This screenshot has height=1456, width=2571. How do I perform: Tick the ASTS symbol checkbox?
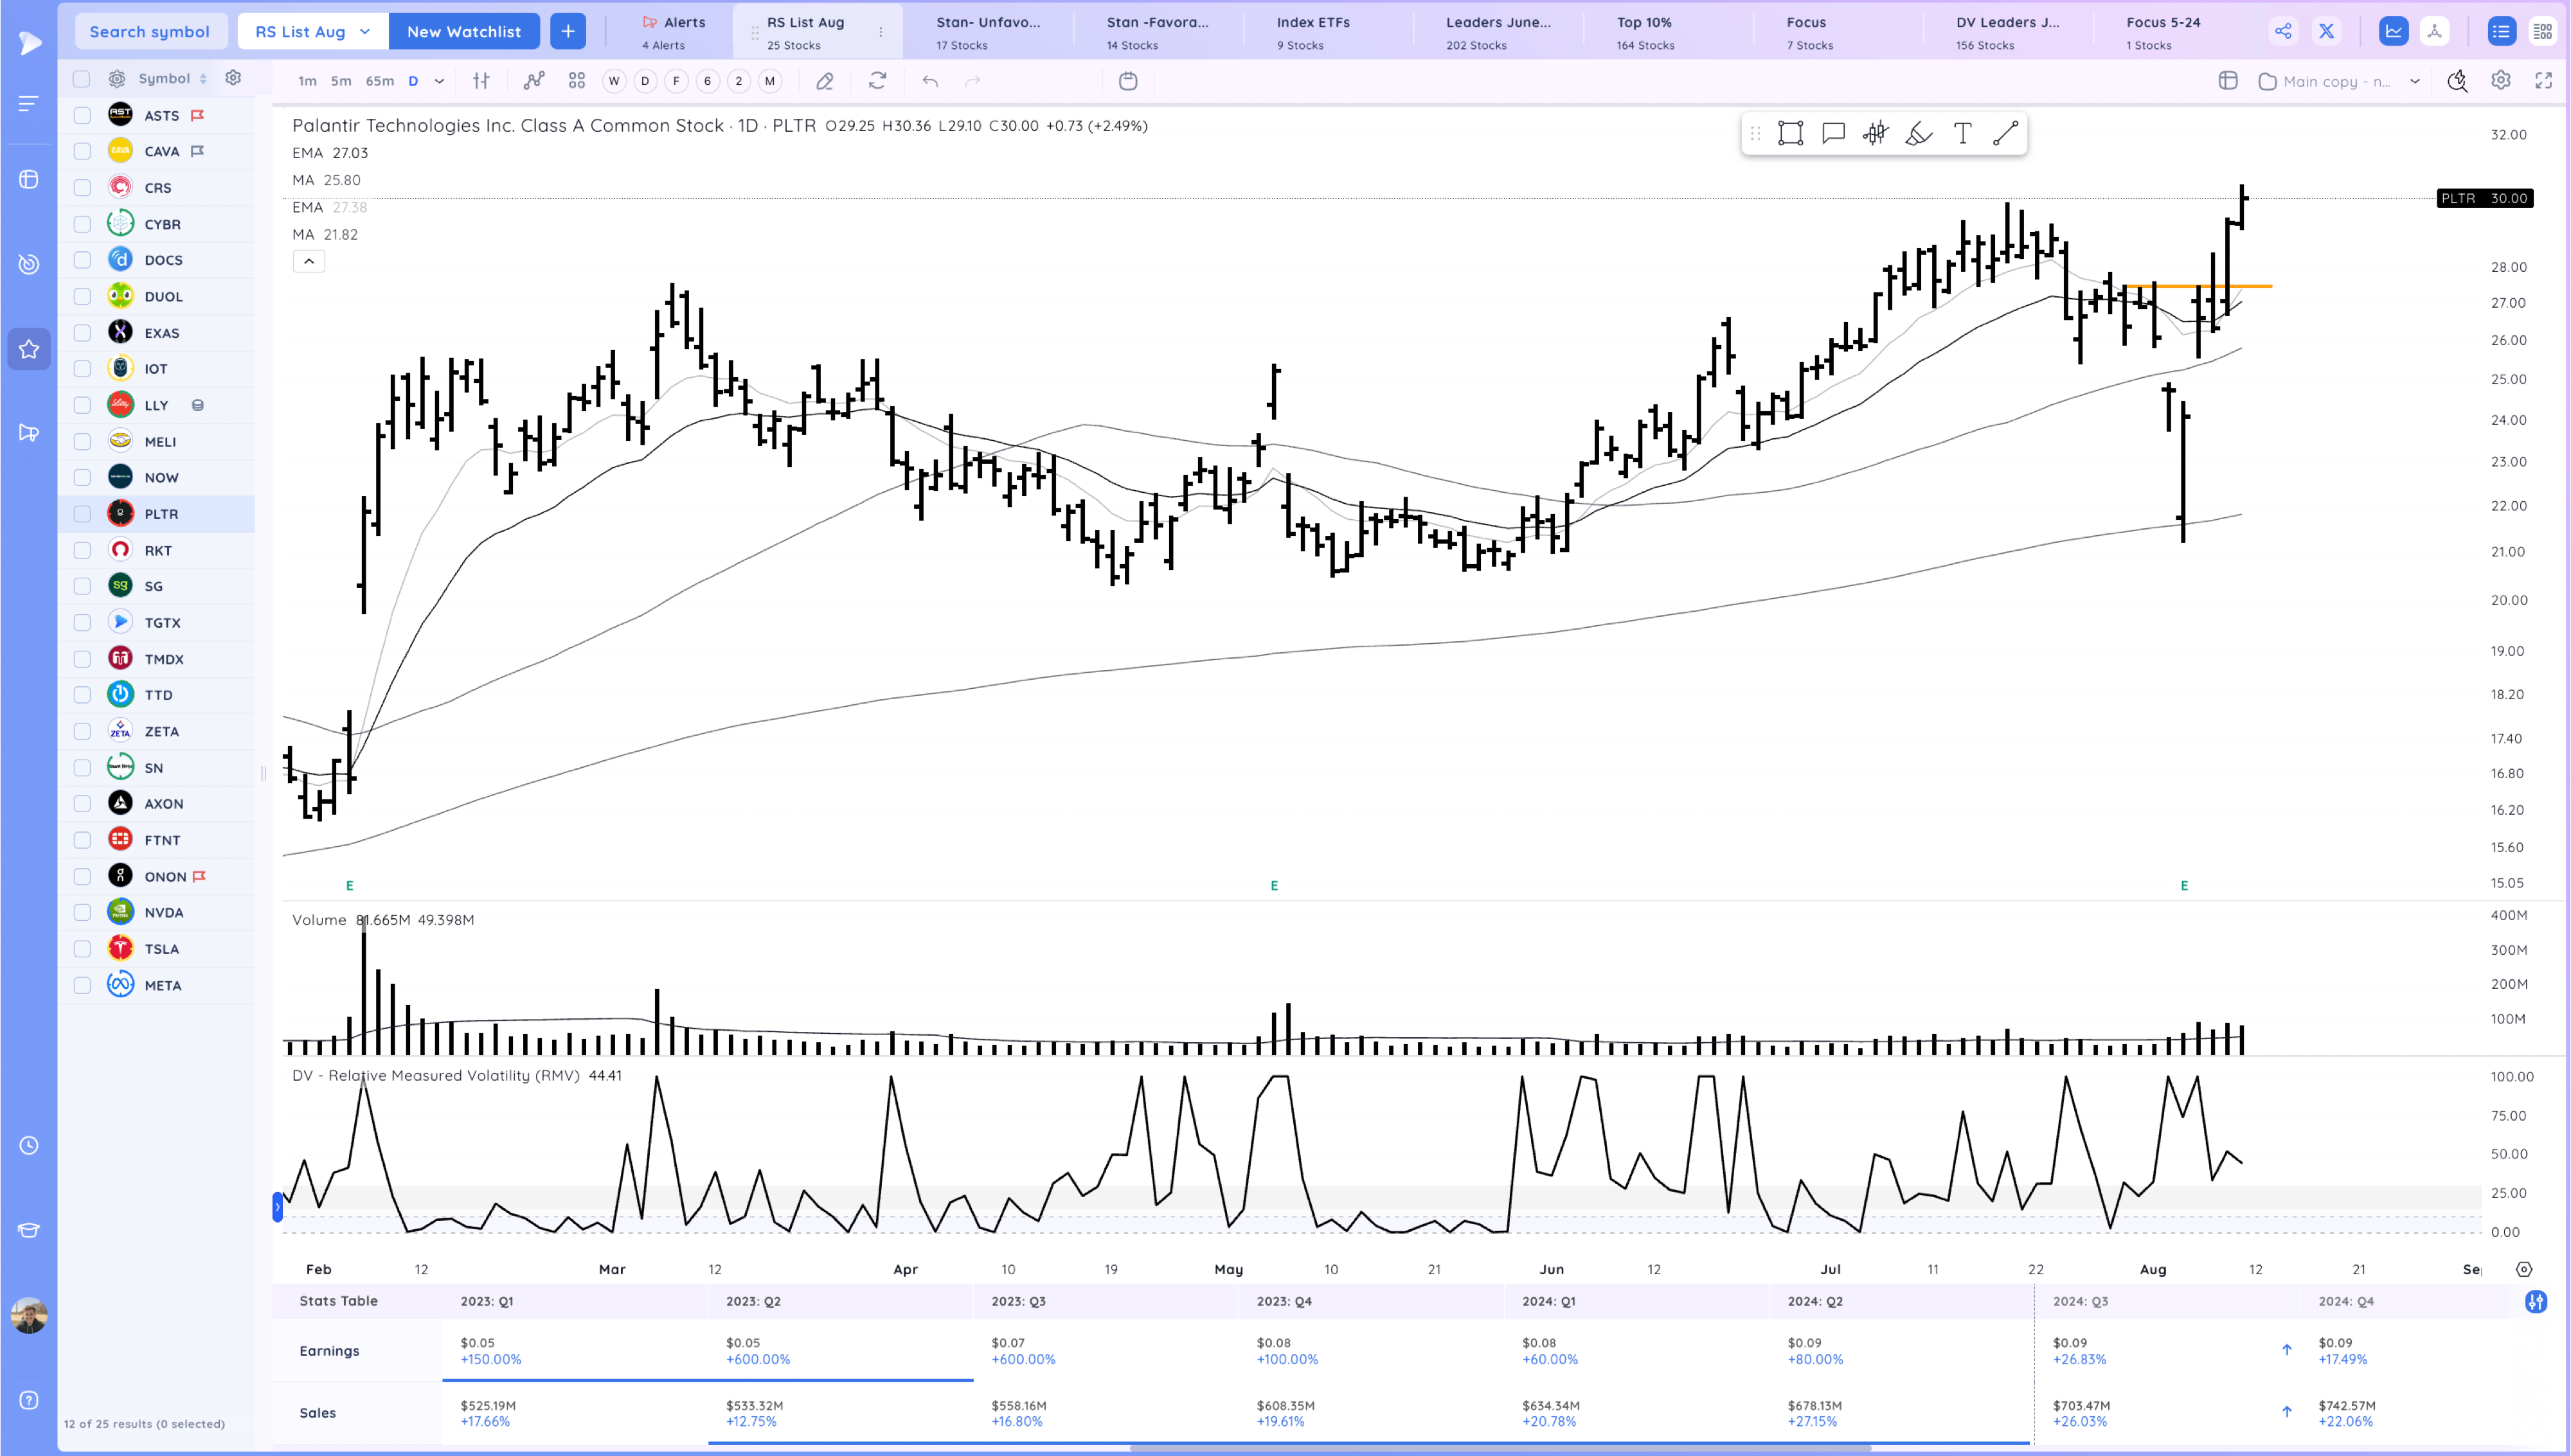coord(82,116)
